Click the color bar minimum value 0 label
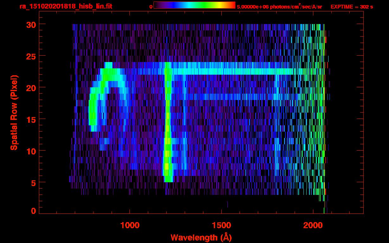Image resolution: width=389 pixels, height=243 pixels. click(151, 7)
